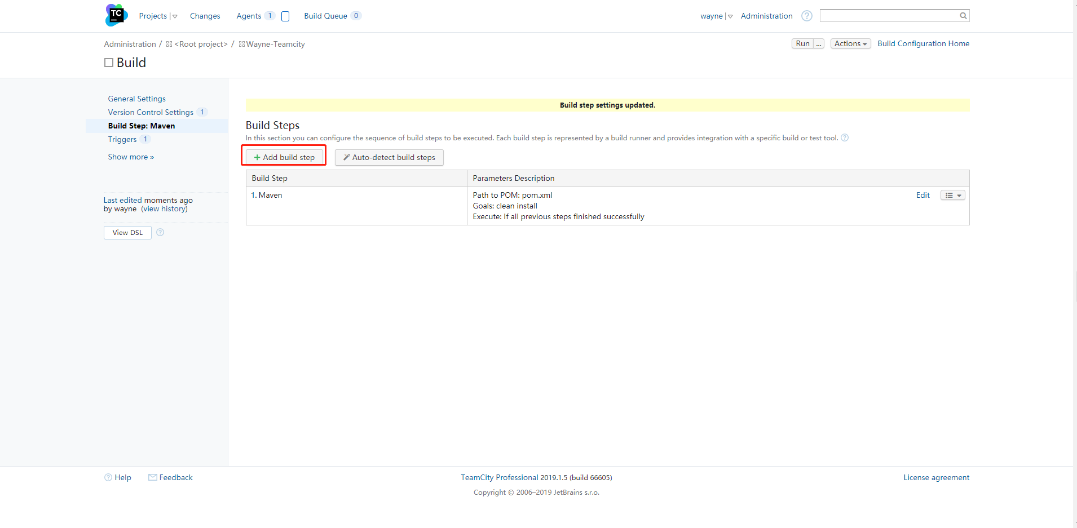Image resolution: width=1077 pixels, height=528 pixels.
Task: Click 'Path to POM: pom.xml' text
Action: 513,195
